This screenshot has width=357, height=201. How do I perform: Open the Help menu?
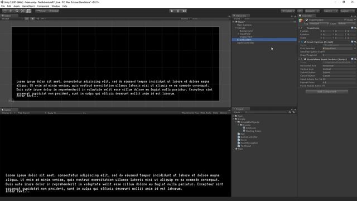tap(65, 6)
